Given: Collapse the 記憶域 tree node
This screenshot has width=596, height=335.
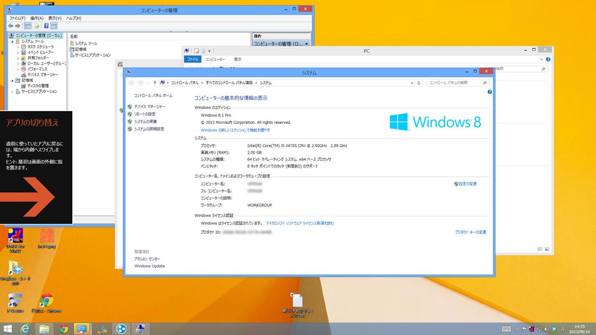Looking at the screenshot, I should (x=12, y=80).
